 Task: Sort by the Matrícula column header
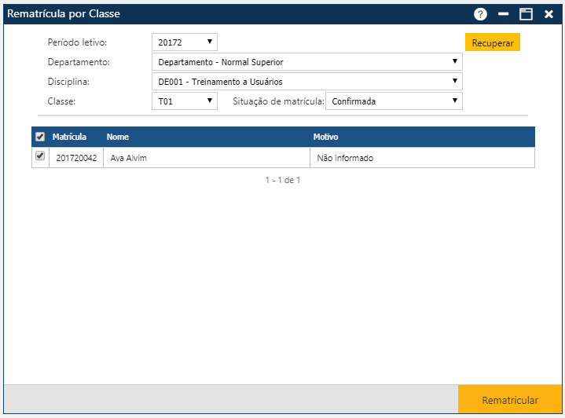point(69,137)
